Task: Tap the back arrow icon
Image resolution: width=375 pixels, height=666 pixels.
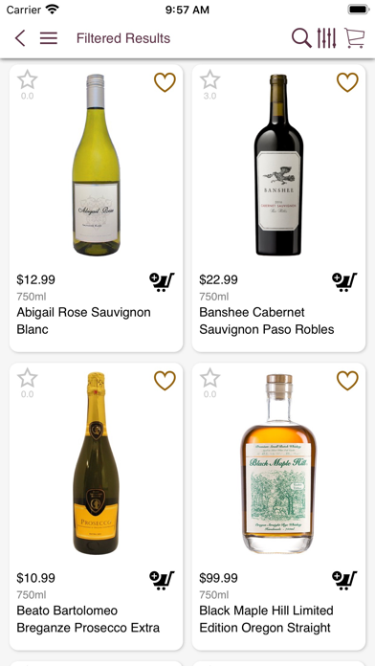Action: point(20,38)
